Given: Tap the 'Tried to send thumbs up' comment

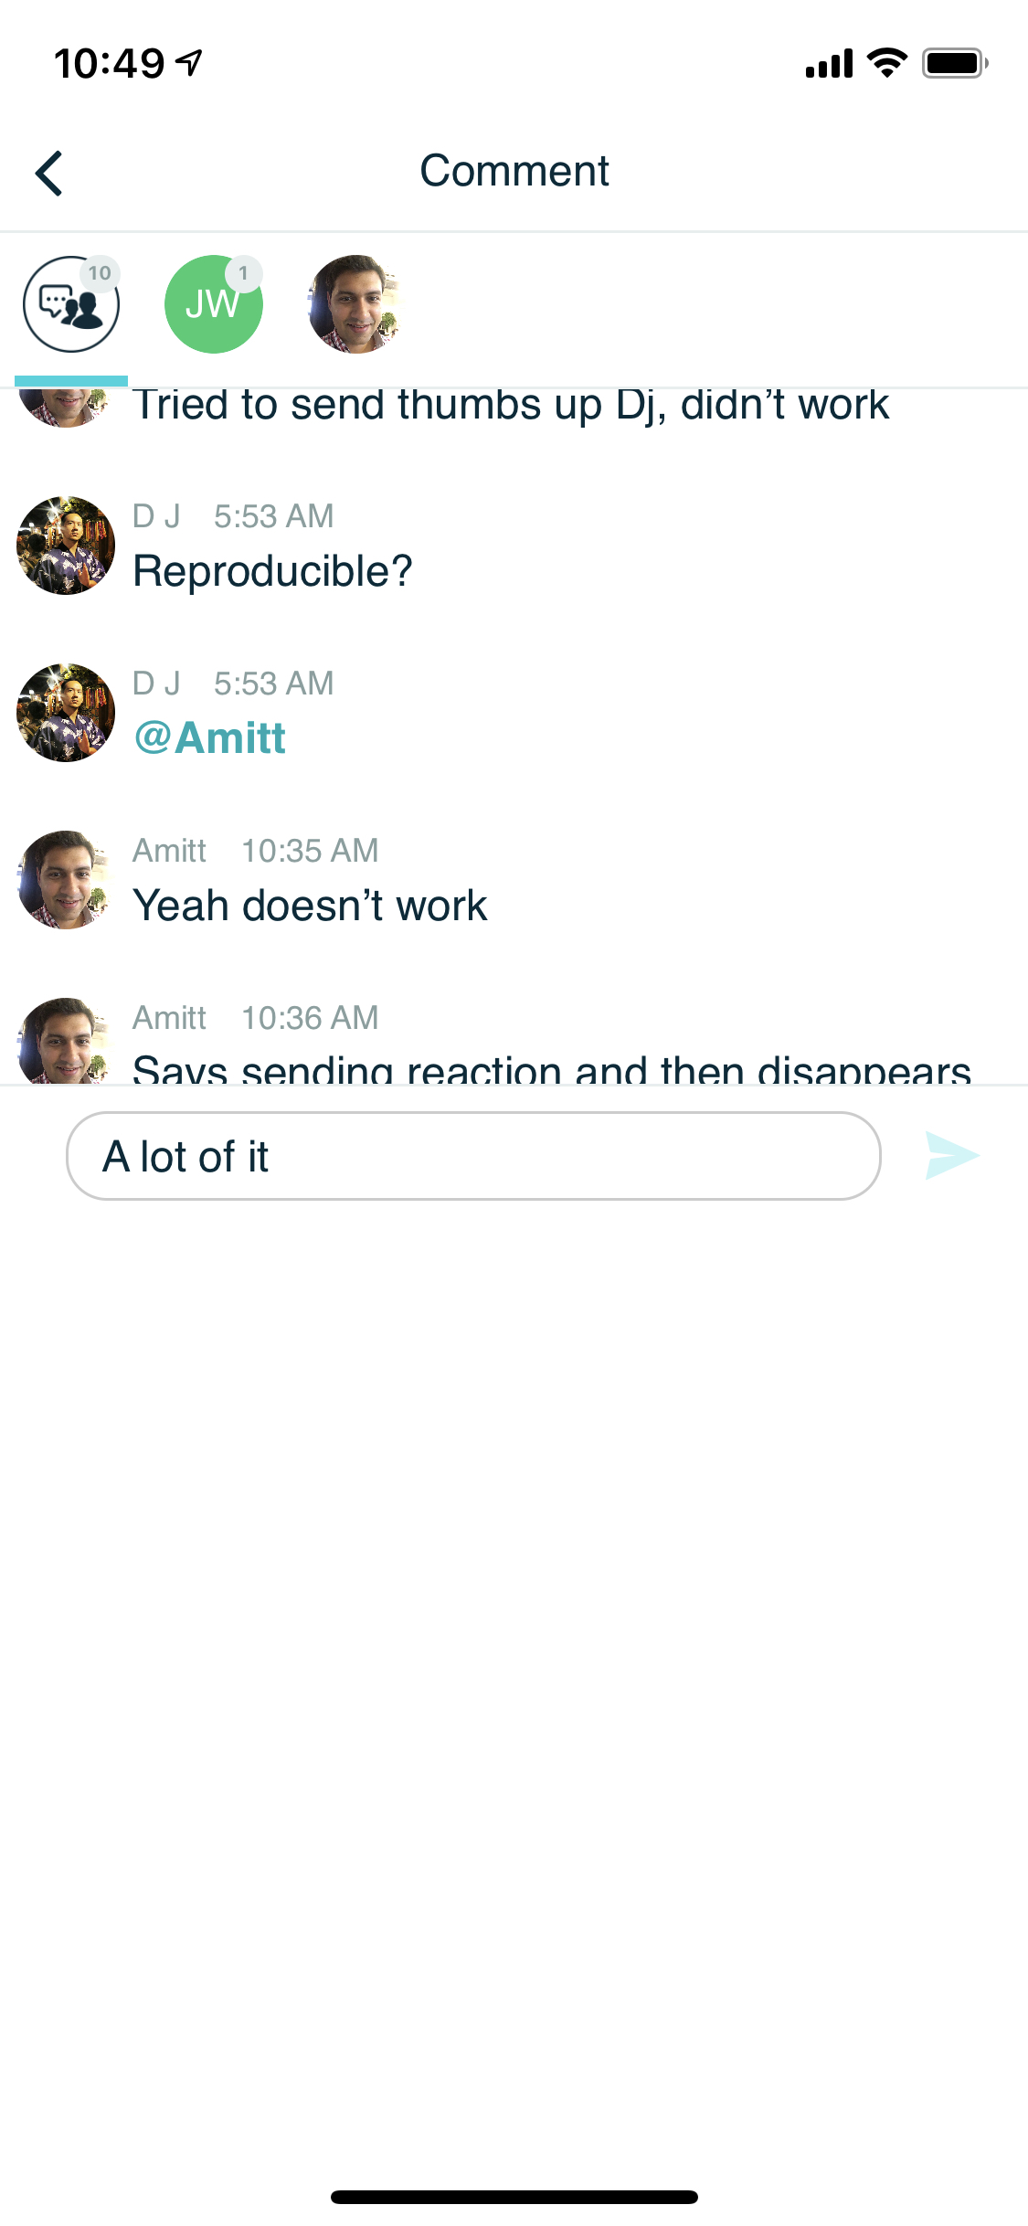Looking at the screenshot, I should coord(511,407).
